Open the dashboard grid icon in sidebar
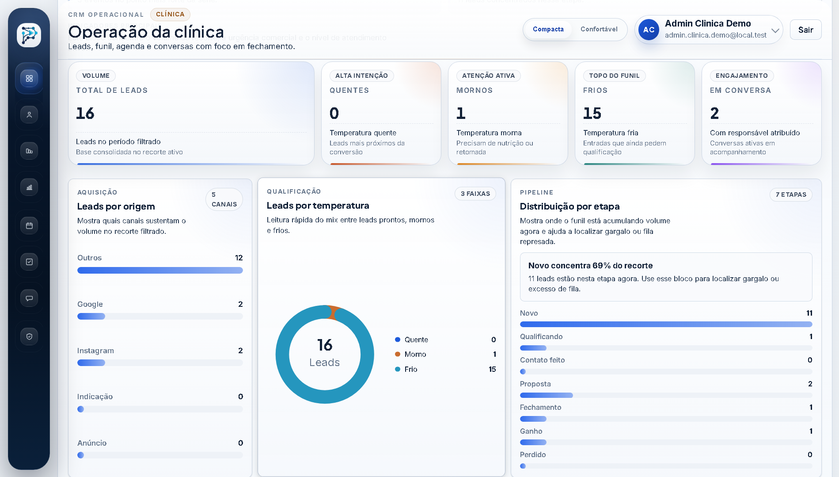839x477 pixels. [x=29, y=78]
